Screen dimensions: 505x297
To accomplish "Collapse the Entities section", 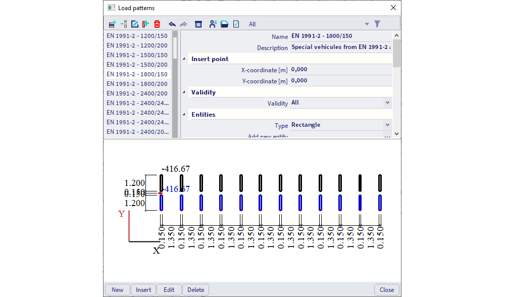I will point(184,114).
